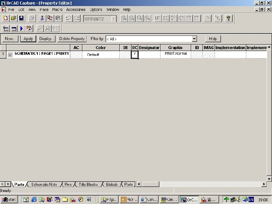Click the Open file folder icon
Viewport: 272px width, 204px height.
click(14, 18)
